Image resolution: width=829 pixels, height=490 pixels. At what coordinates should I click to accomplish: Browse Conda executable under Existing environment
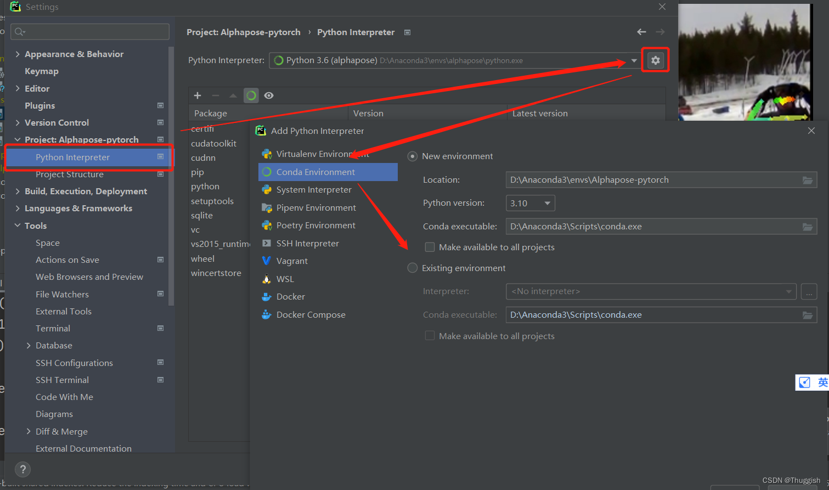click(808, 315)
